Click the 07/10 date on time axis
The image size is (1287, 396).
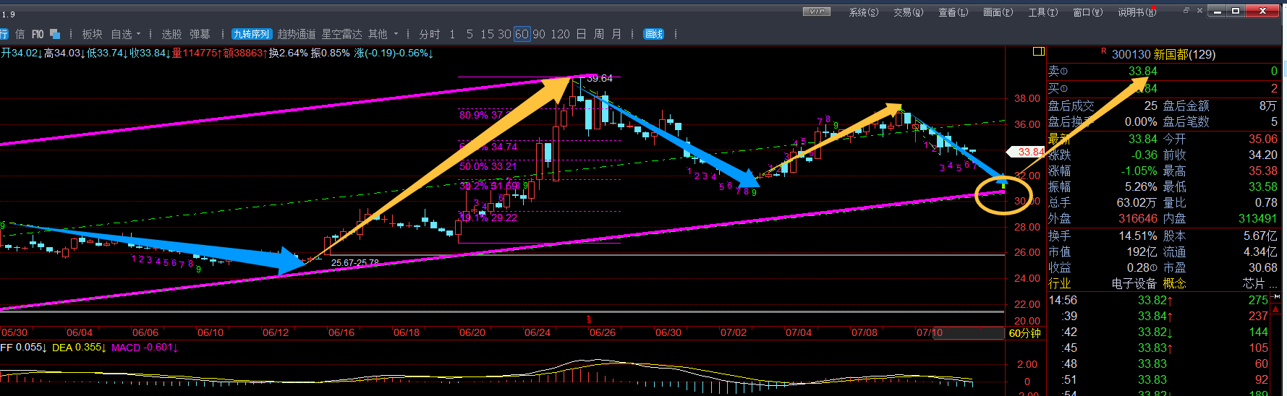(x=930, y=332)
